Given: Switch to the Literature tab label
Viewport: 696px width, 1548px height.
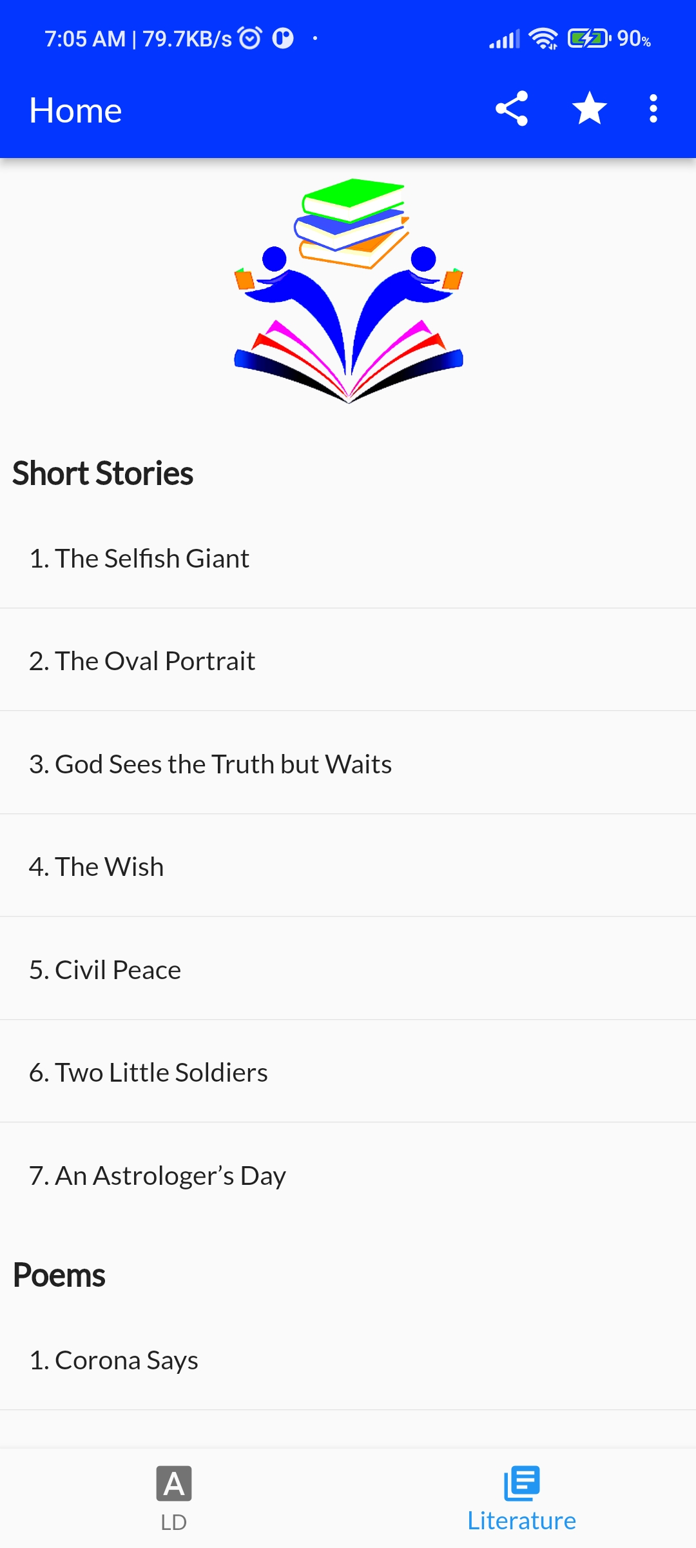Looking at the screenshot, I should (521, 1521).
